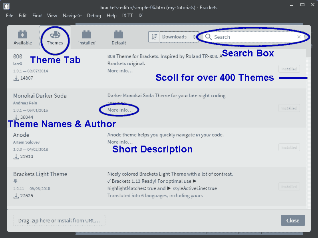The height and width of the screenshot is (238, 318).
Task: Click the 'Drag .zip here' drop zone text
Action: (37, 220)
